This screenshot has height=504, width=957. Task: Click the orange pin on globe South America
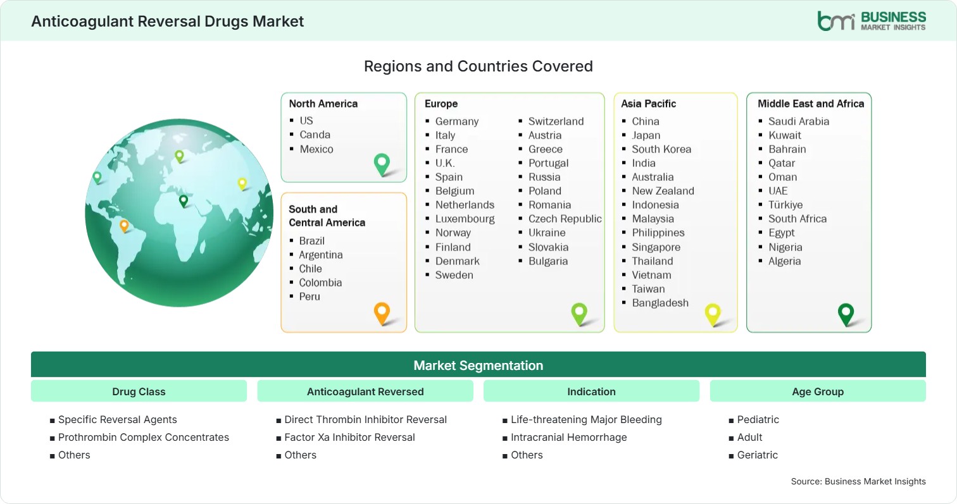[124, 226]
